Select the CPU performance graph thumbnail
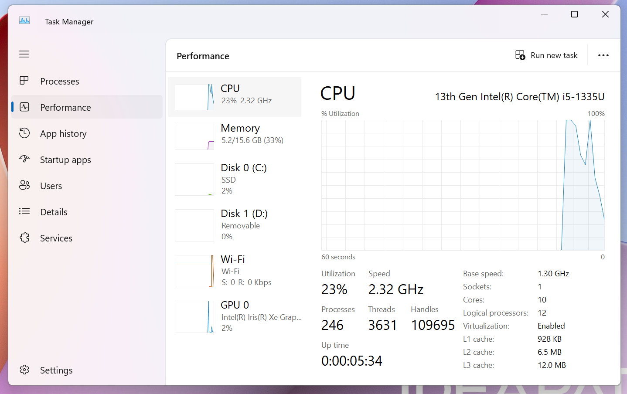The image size is (627, 394). point(194,97)
